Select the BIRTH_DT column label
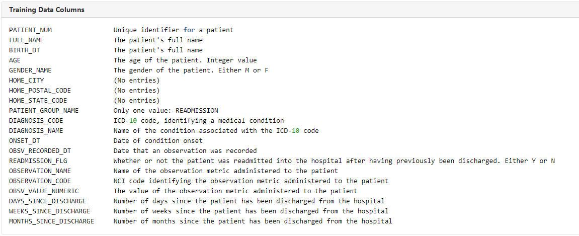The height and width of the screenshot is (236, 579). click(x=25, y=50)
